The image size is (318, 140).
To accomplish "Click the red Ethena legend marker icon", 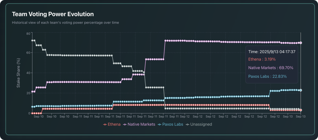I will pyautogui.click(x=105, y=125).
